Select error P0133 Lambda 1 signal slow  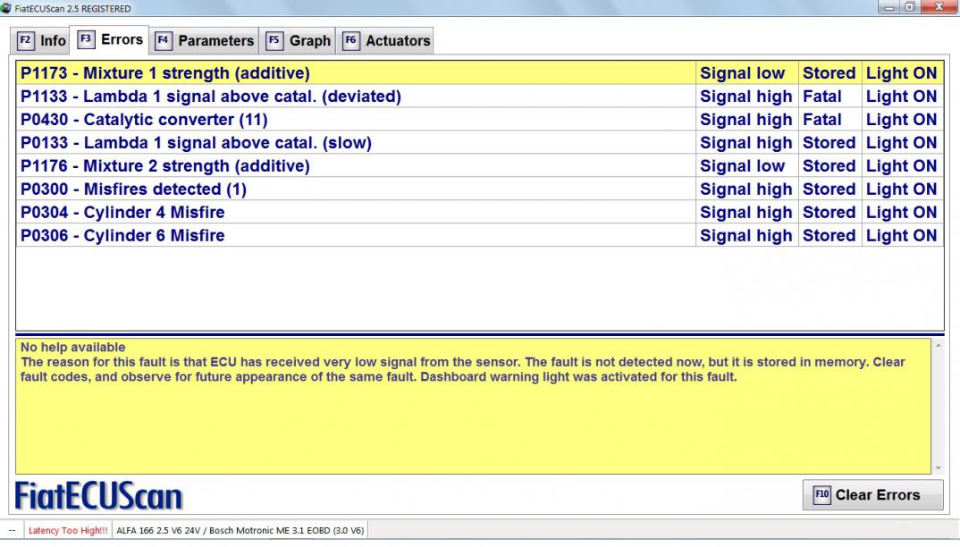[479, 143]
